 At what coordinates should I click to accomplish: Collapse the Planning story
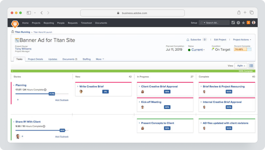pyautogui.click(x=14, y=85)
